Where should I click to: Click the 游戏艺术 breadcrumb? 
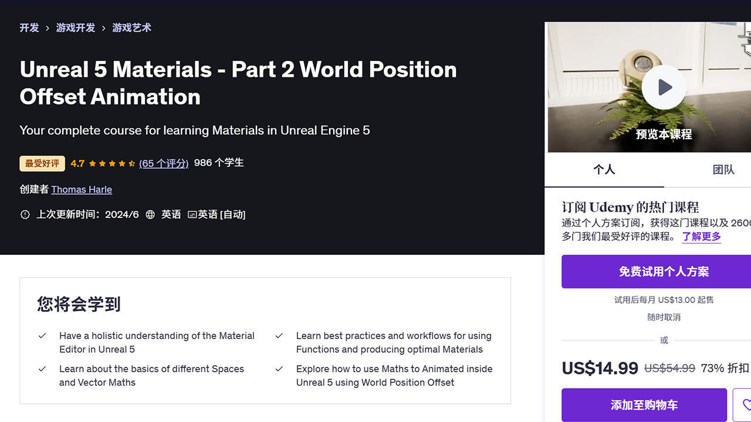pyautogui.click(x=131, y=28)
